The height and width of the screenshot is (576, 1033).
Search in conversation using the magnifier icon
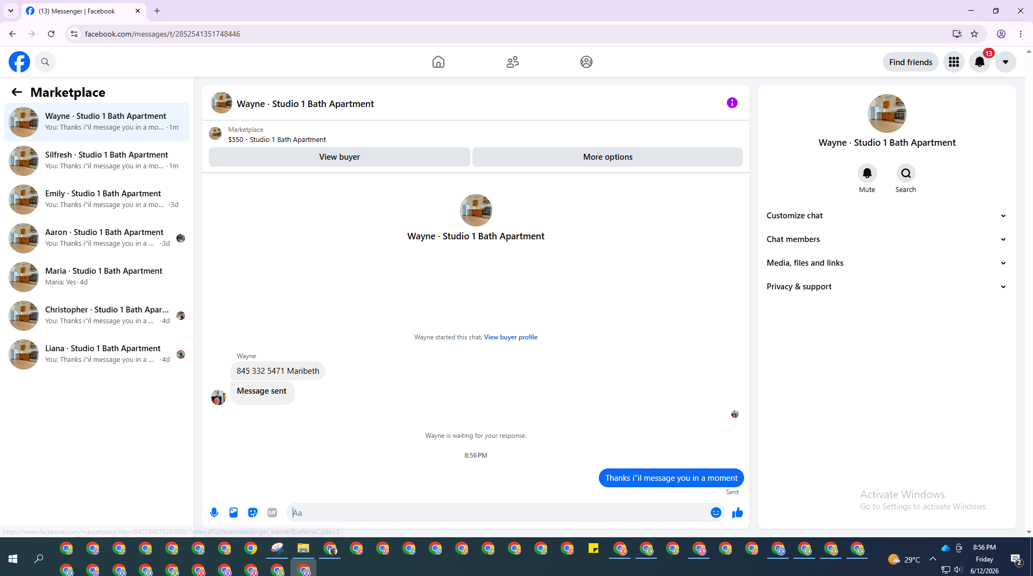click(x=906, y=173)
